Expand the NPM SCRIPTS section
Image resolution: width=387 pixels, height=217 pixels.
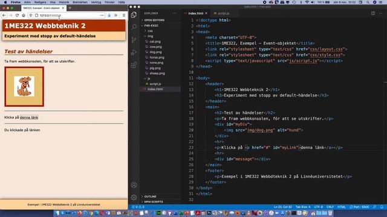(160, 202)
